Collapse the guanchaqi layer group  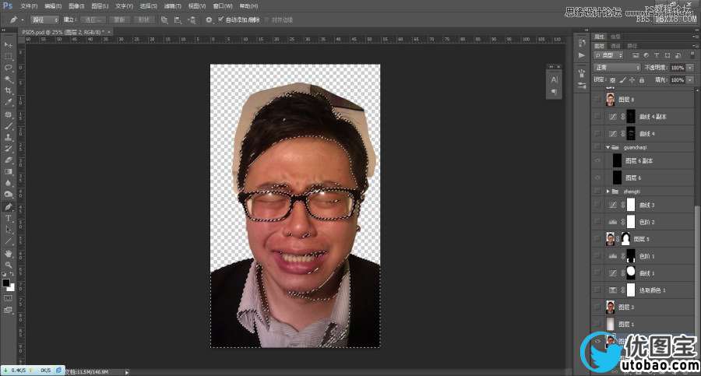[608, 147]
